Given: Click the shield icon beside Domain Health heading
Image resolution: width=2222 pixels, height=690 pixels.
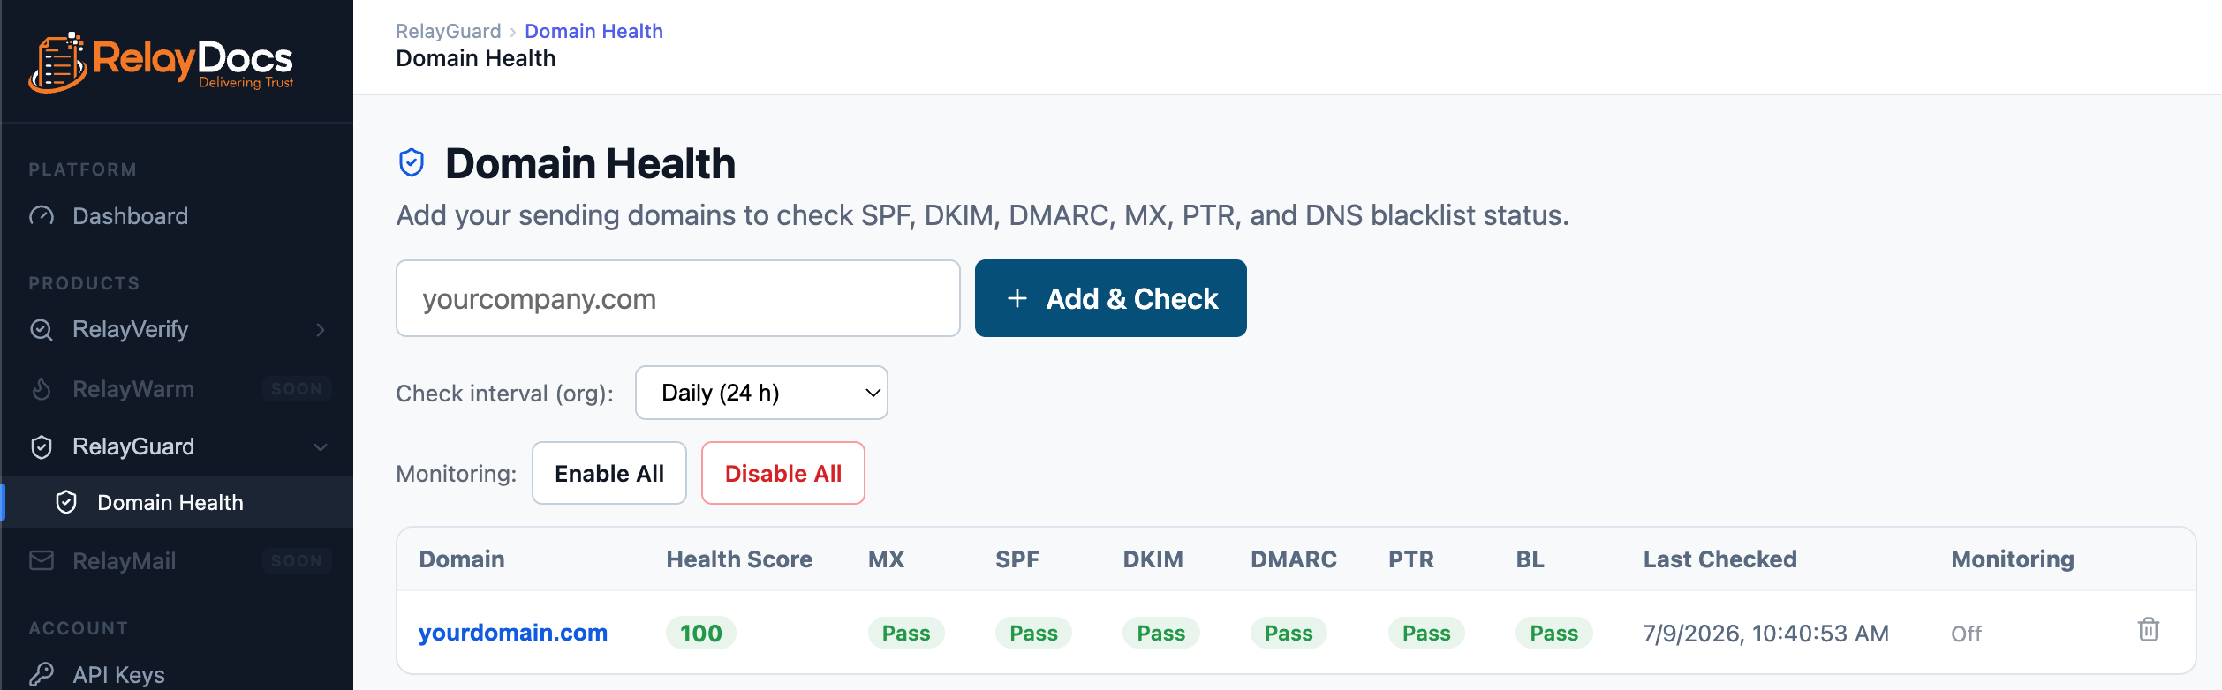Looking at the screenshot, I should tap(412, 163).
